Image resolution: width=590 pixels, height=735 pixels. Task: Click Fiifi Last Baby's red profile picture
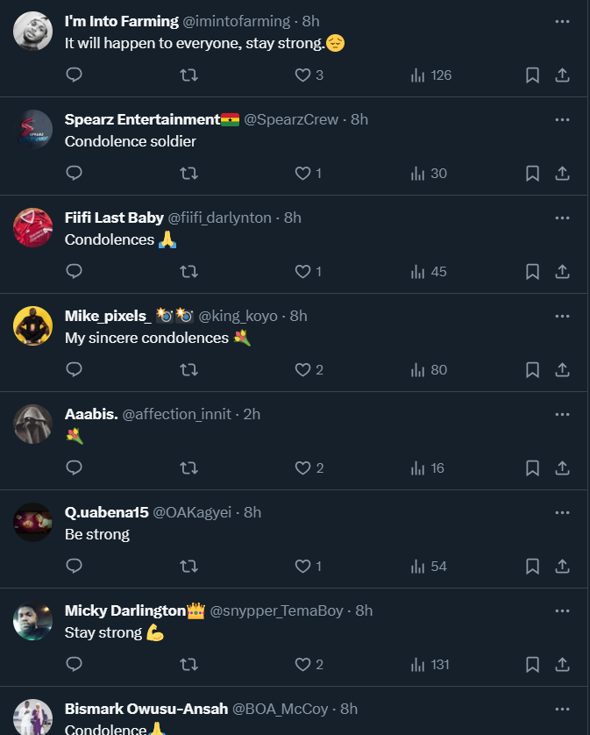[x=33, y=228]
